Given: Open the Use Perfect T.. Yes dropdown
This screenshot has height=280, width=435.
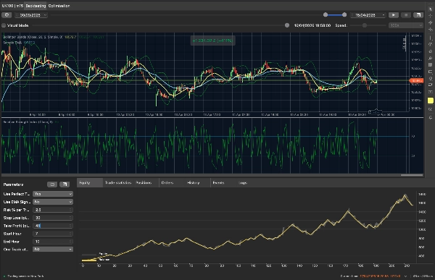Looking at the screenshot, I should click(x=53, y=194).
